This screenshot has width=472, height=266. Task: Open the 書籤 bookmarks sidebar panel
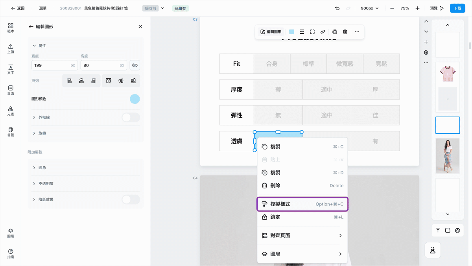coord(11,132)
